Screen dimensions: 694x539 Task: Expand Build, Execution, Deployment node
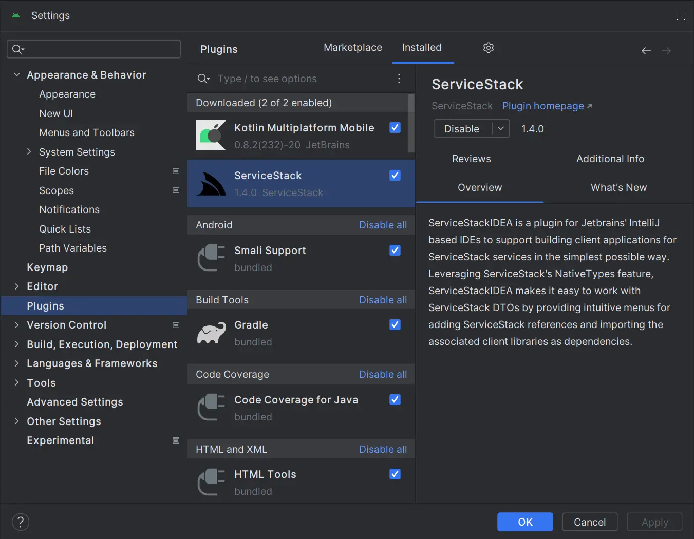tap(17, 344)
